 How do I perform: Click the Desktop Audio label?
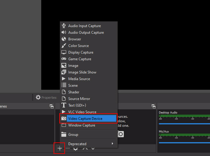click(168, 112)
